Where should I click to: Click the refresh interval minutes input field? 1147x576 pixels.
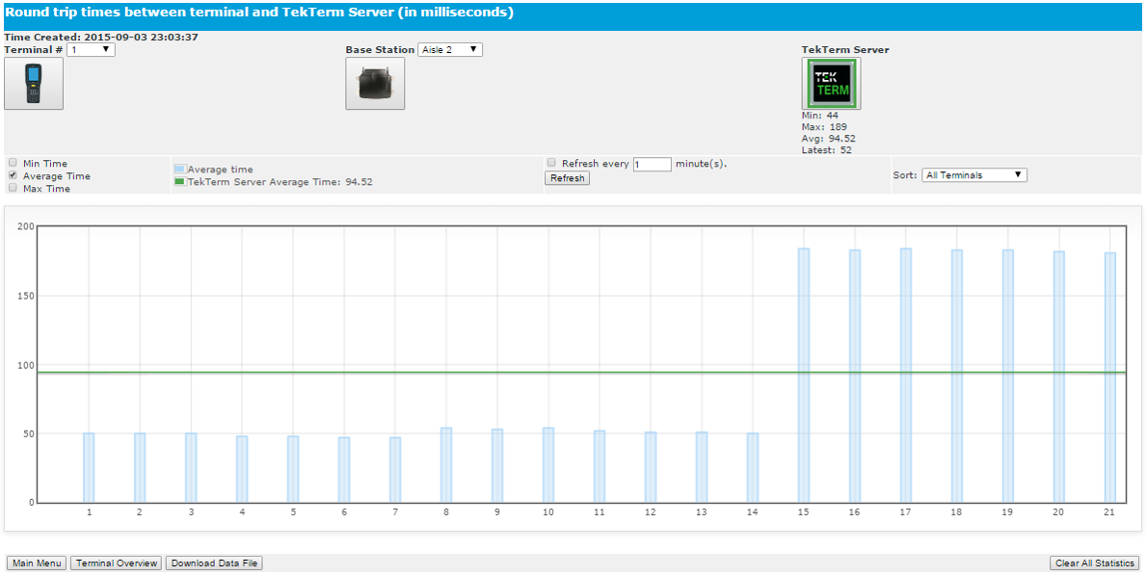[x=652, y=165]
